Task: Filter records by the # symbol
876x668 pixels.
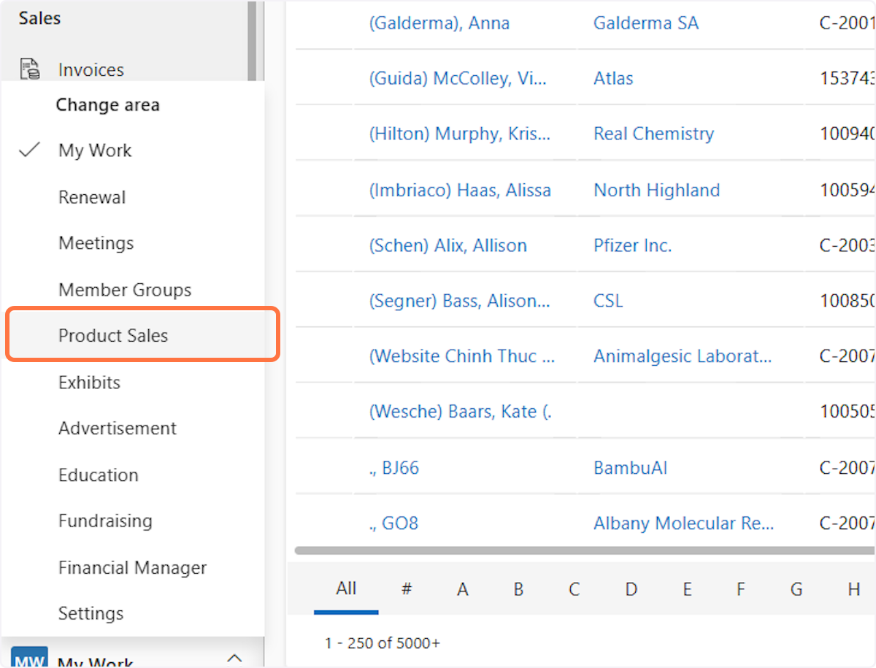Action: (407, 589)
